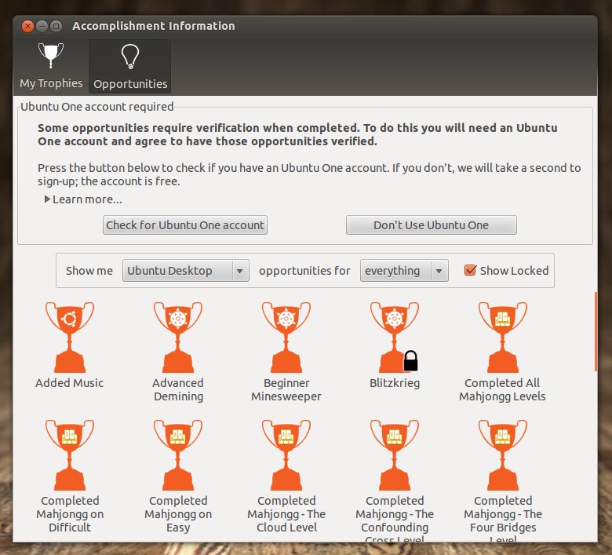Click 'Completed All Mahjongg Levels' label
Image resolution: width=612 pixels, height=555 pixels.
[x=502, y=389]
